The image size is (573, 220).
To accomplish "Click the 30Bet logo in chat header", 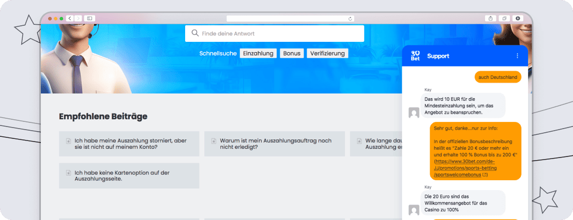I will [x=415, y=56].
